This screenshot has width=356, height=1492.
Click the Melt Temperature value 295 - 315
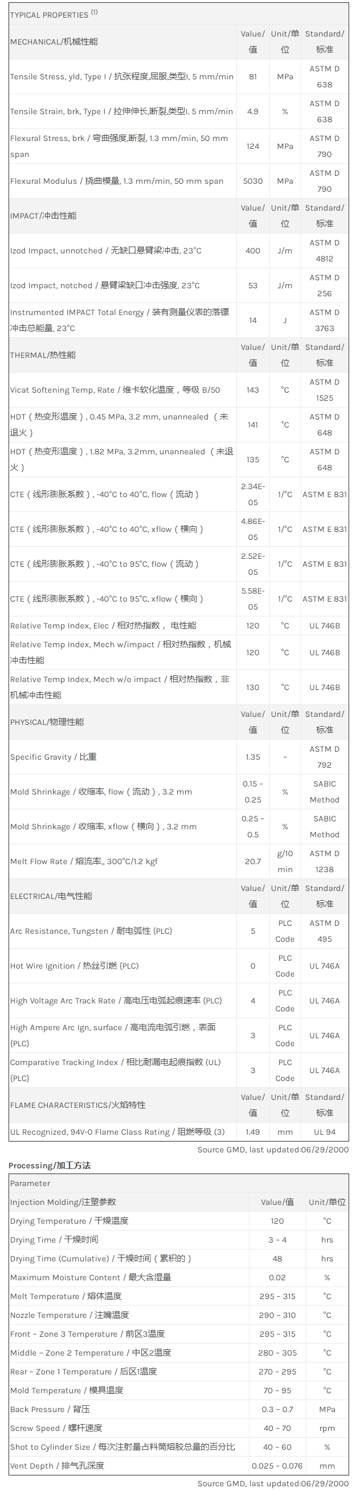pos(277,1296)
